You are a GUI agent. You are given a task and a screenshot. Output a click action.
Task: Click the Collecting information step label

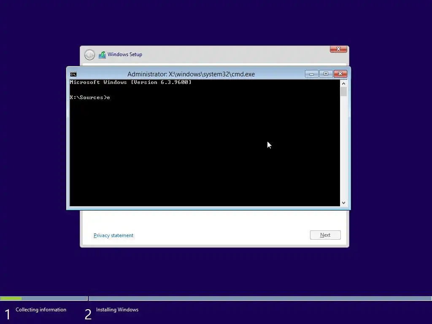pyautogui.click(x=41, y=310)
